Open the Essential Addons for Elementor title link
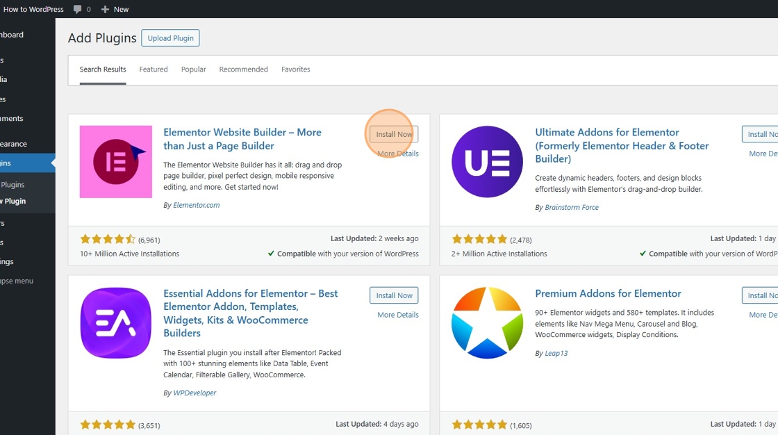Viewport: 778px width, 435px height. tap(251, 313)
